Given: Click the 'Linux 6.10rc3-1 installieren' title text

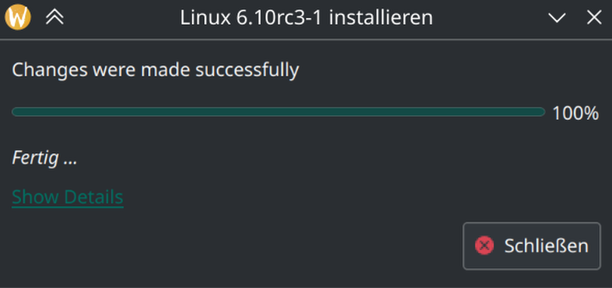Looking at the screenshot, I should [306, 18].
